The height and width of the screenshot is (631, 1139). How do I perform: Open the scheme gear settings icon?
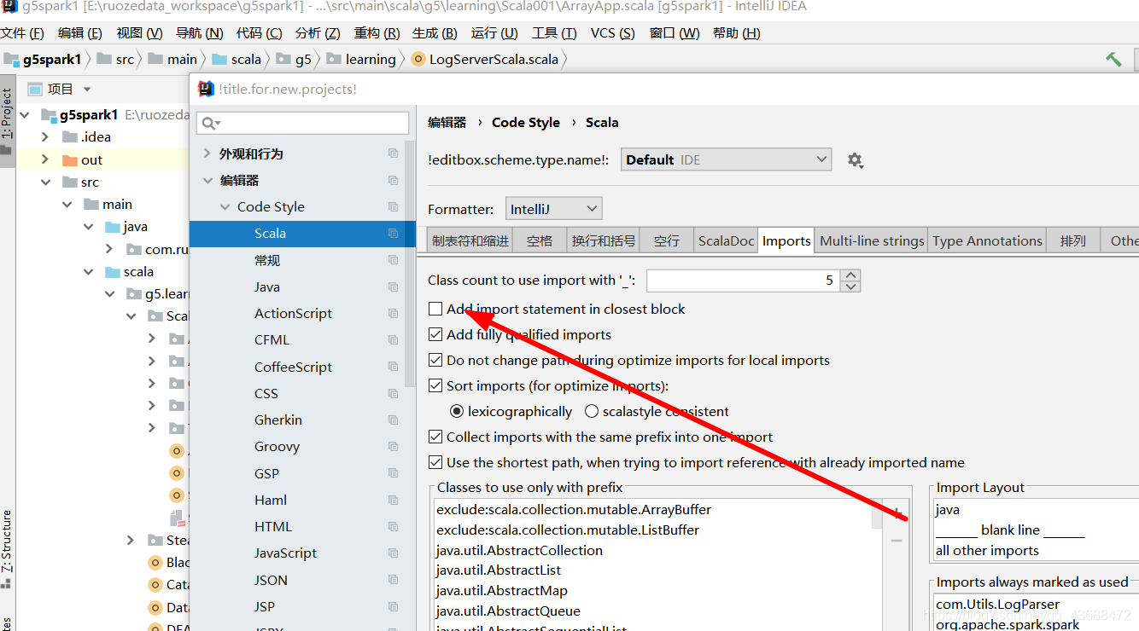click(x=855, y=160)
